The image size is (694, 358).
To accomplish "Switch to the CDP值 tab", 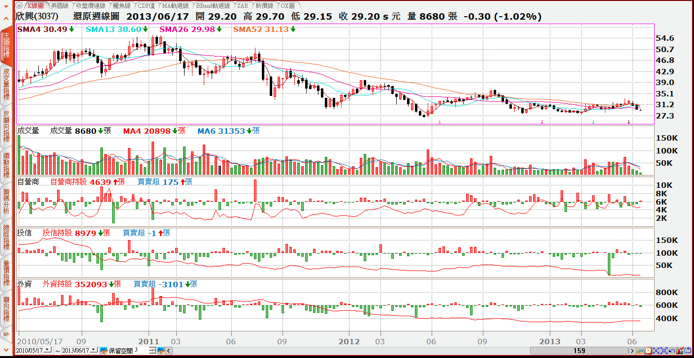I will click(x=146, y=5).
